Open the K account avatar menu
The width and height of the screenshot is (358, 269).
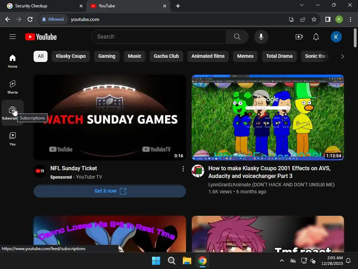click(336, 36)
